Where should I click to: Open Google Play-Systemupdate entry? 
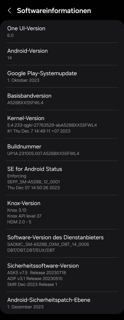(62, 76)
